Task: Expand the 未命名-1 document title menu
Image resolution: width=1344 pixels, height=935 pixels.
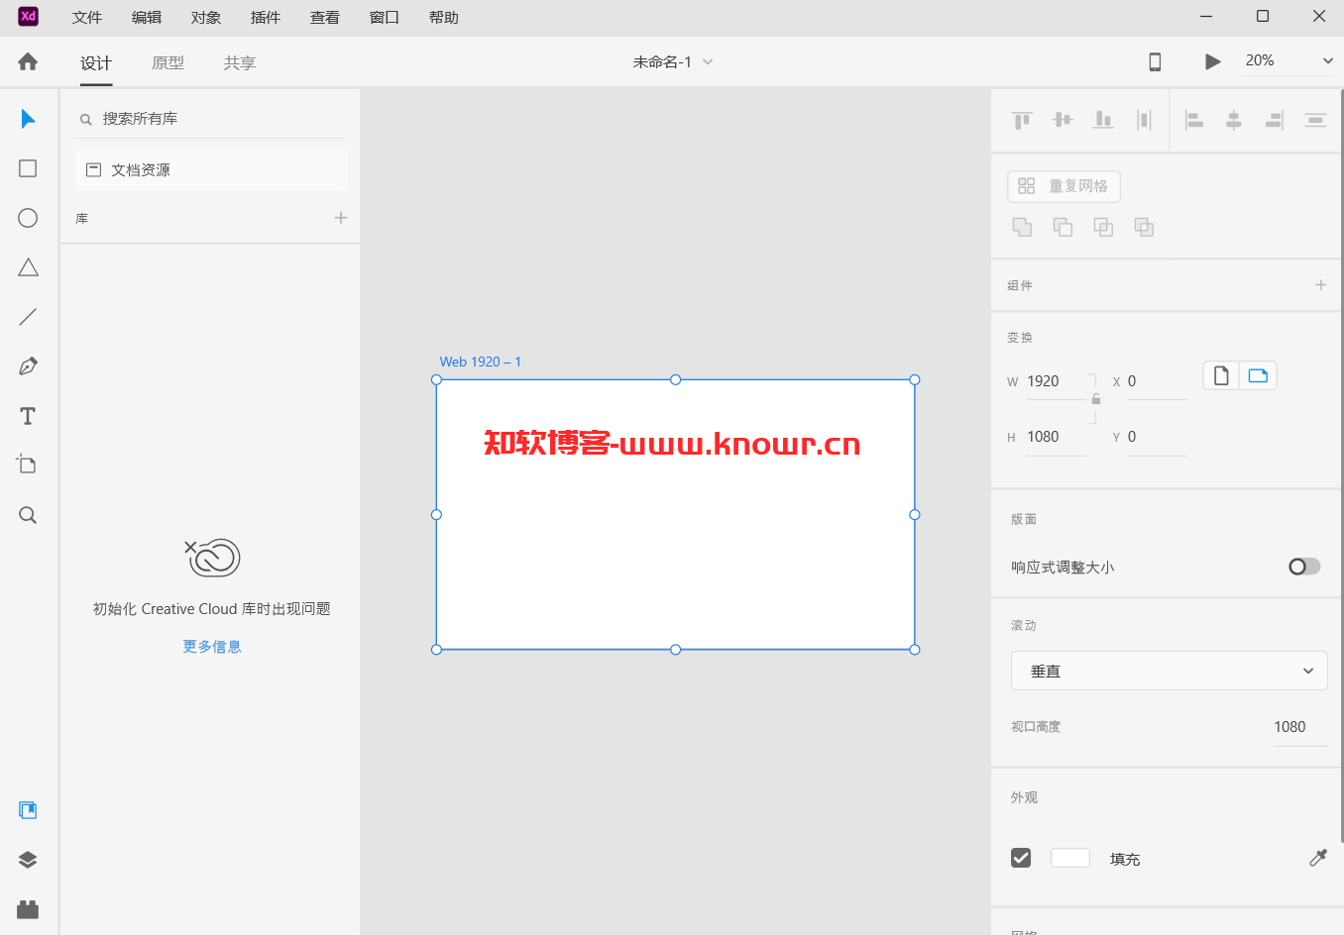Action: (673, 61)
